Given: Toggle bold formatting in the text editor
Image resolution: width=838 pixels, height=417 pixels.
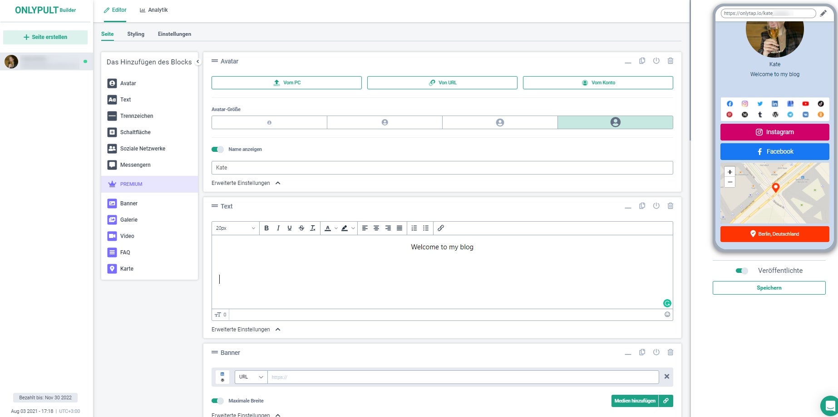Looking at the screenshot, I should click(266, 228).
